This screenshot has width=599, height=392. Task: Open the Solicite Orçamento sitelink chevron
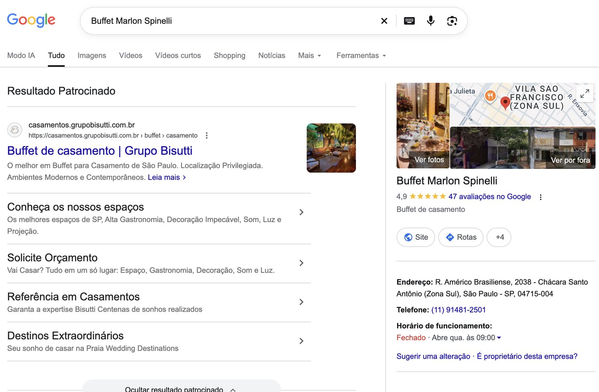click(301, 263)
